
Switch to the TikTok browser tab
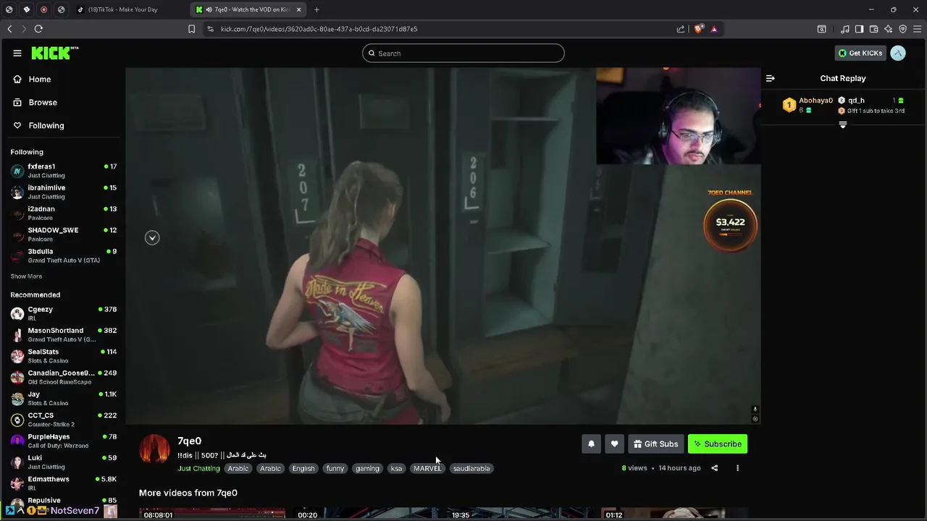[130, 9]
